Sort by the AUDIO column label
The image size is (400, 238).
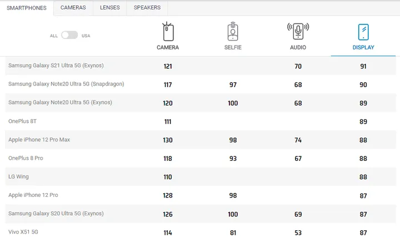pos(298,48)
